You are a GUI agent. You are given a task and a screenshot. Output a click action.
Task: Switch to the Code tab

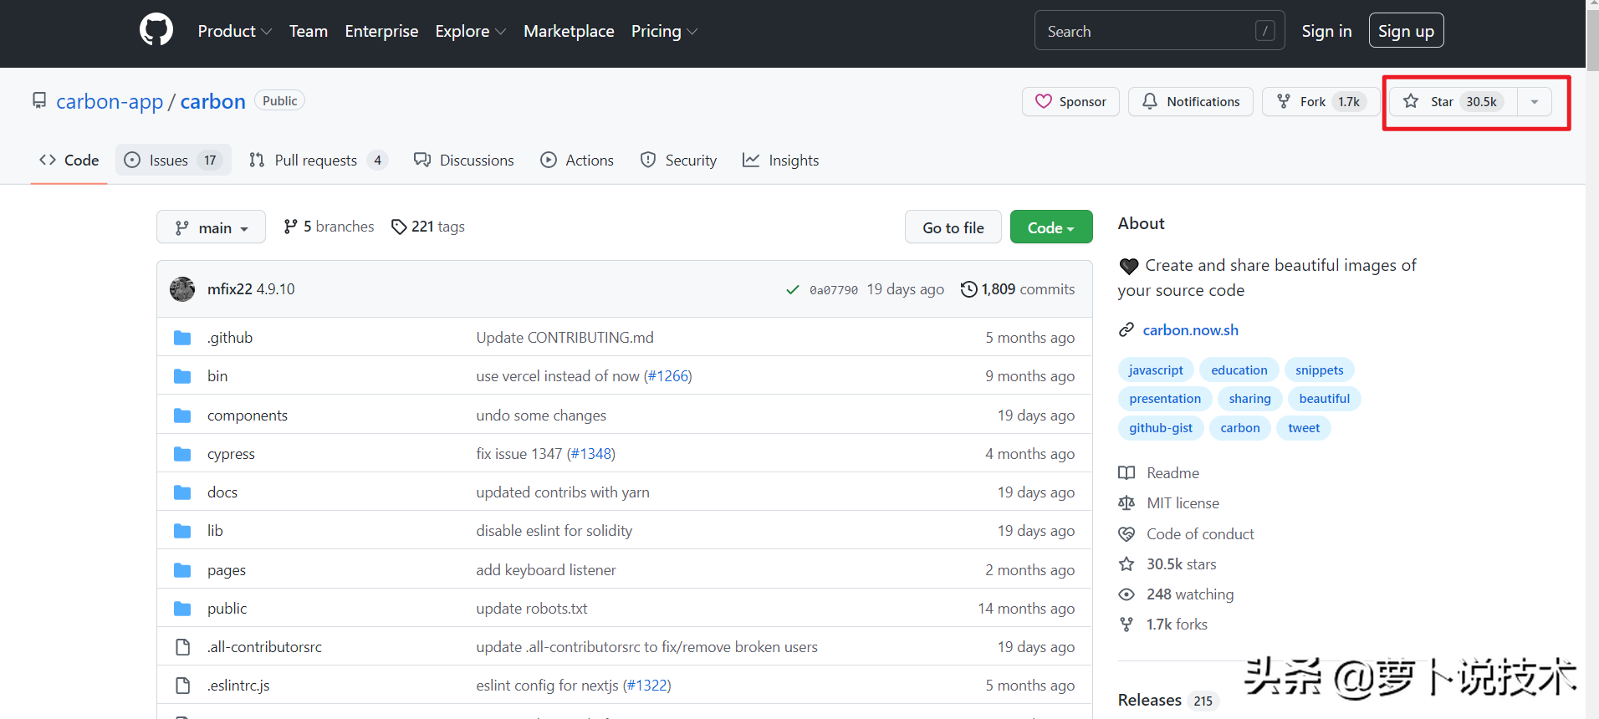pyautogui.click(x=69, y=160)
